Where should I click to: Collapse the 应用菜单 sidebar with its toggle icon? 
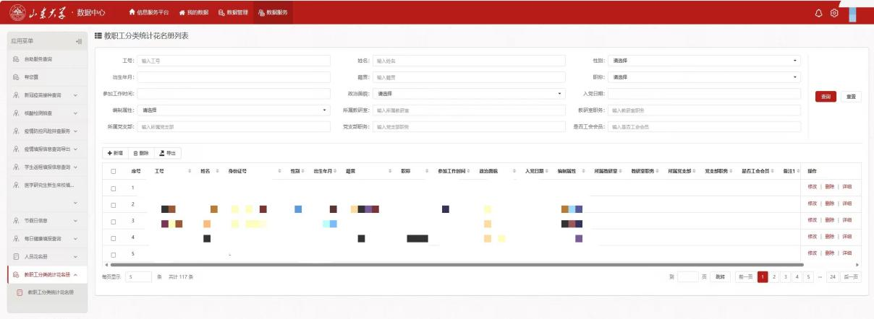click(x=78, y=41)
